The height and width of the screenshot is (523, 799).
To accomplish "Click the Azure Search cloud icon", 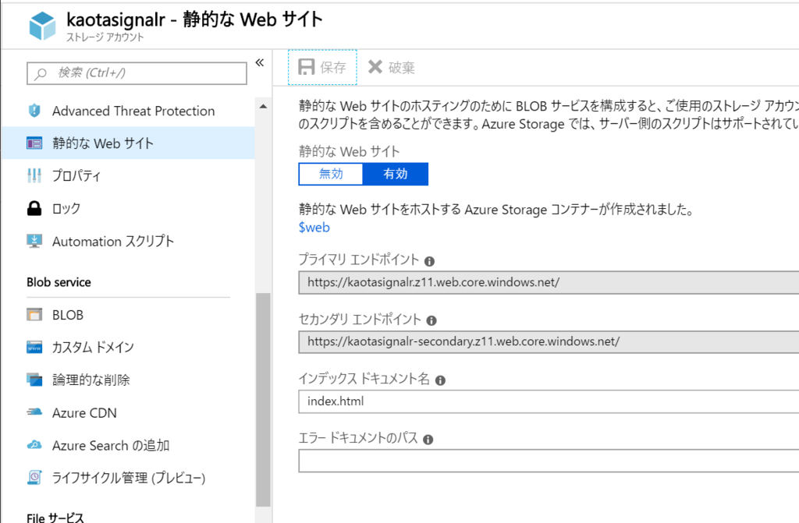I will click(x=34, y=445).
